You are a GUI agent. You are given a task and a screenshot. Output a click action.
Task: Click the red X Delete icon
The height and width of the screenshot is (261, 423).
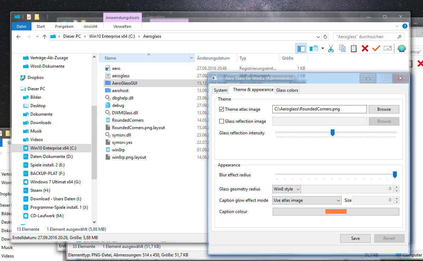(365, 49)
